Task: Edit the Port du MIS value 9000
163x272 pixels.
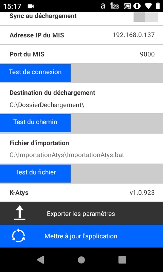Action: coord(147,54)
